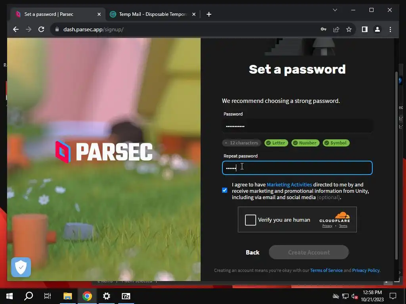Click the network tray icon

coord(345,296)
